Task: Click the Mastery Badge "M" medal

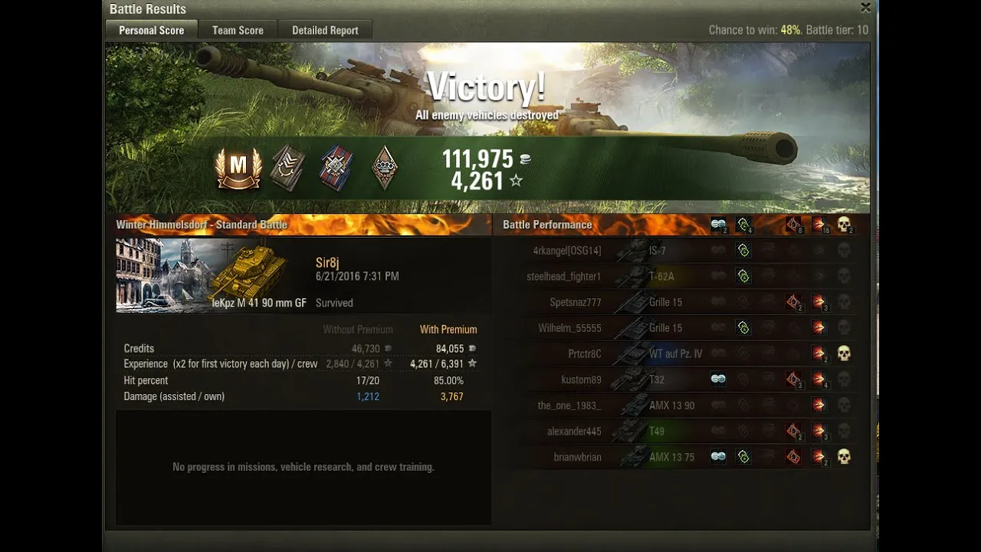Action: click(238, 166)
